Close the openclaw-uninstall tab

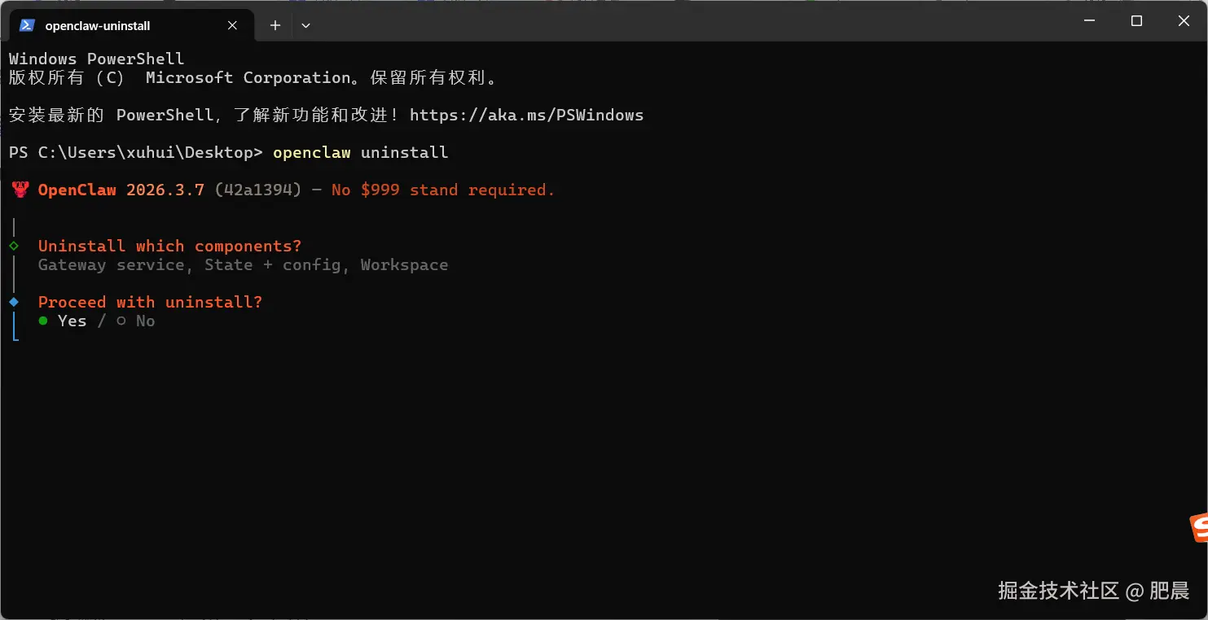point(232,25)
